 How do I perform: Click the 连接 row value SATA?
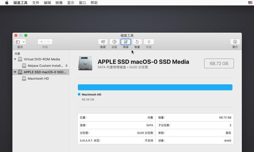150,125
